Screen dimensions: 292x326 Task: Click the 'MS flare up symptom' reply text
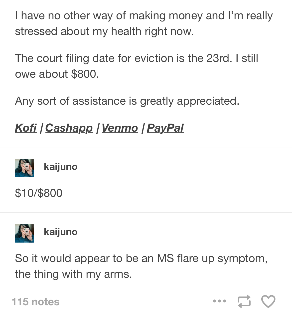click(x=141, y=266)
